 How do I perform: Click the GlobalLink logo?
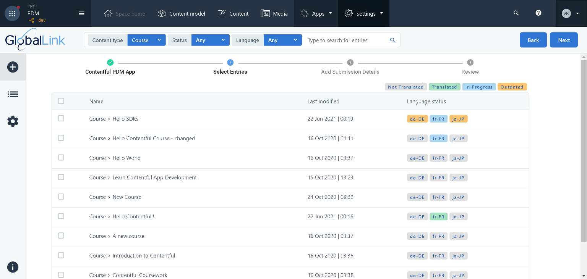35,40
